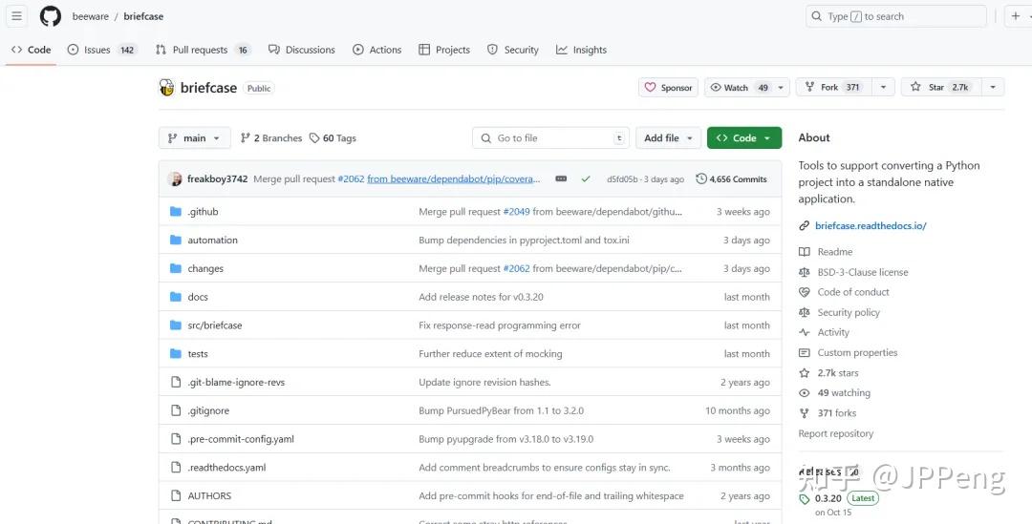This screenshot has height=524, width=1032.
Task: Expand the main branch dropdown
Action: click(194, 138)
